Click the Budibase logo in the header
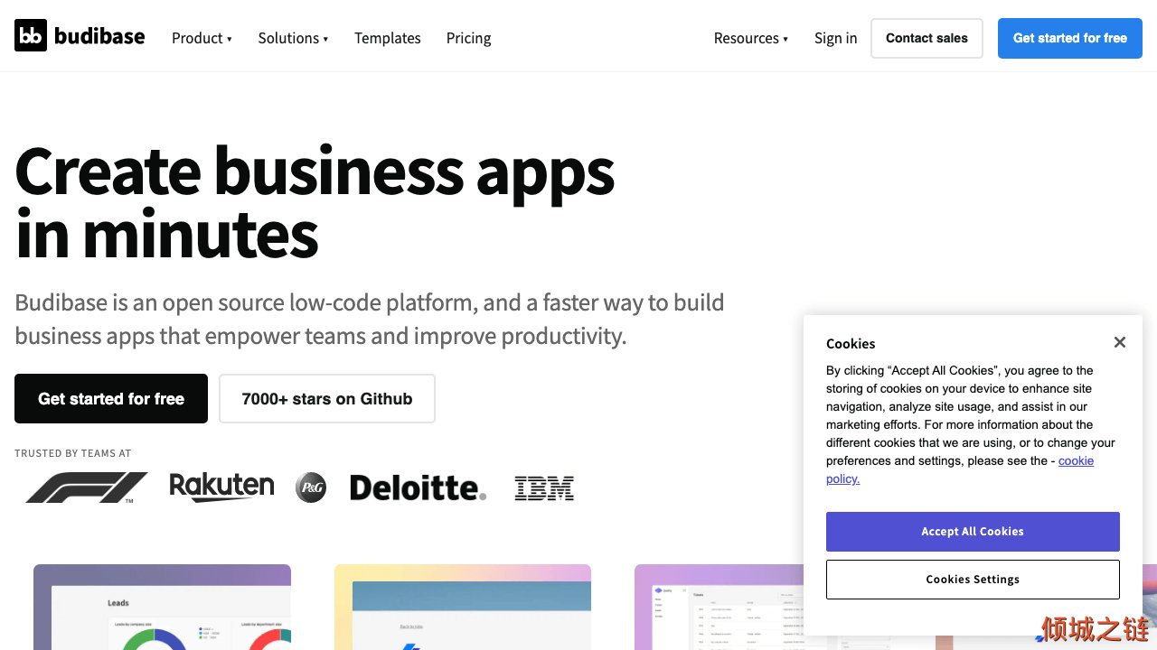The height and width of the screenshot is (650, 1157). coord(80,36)
